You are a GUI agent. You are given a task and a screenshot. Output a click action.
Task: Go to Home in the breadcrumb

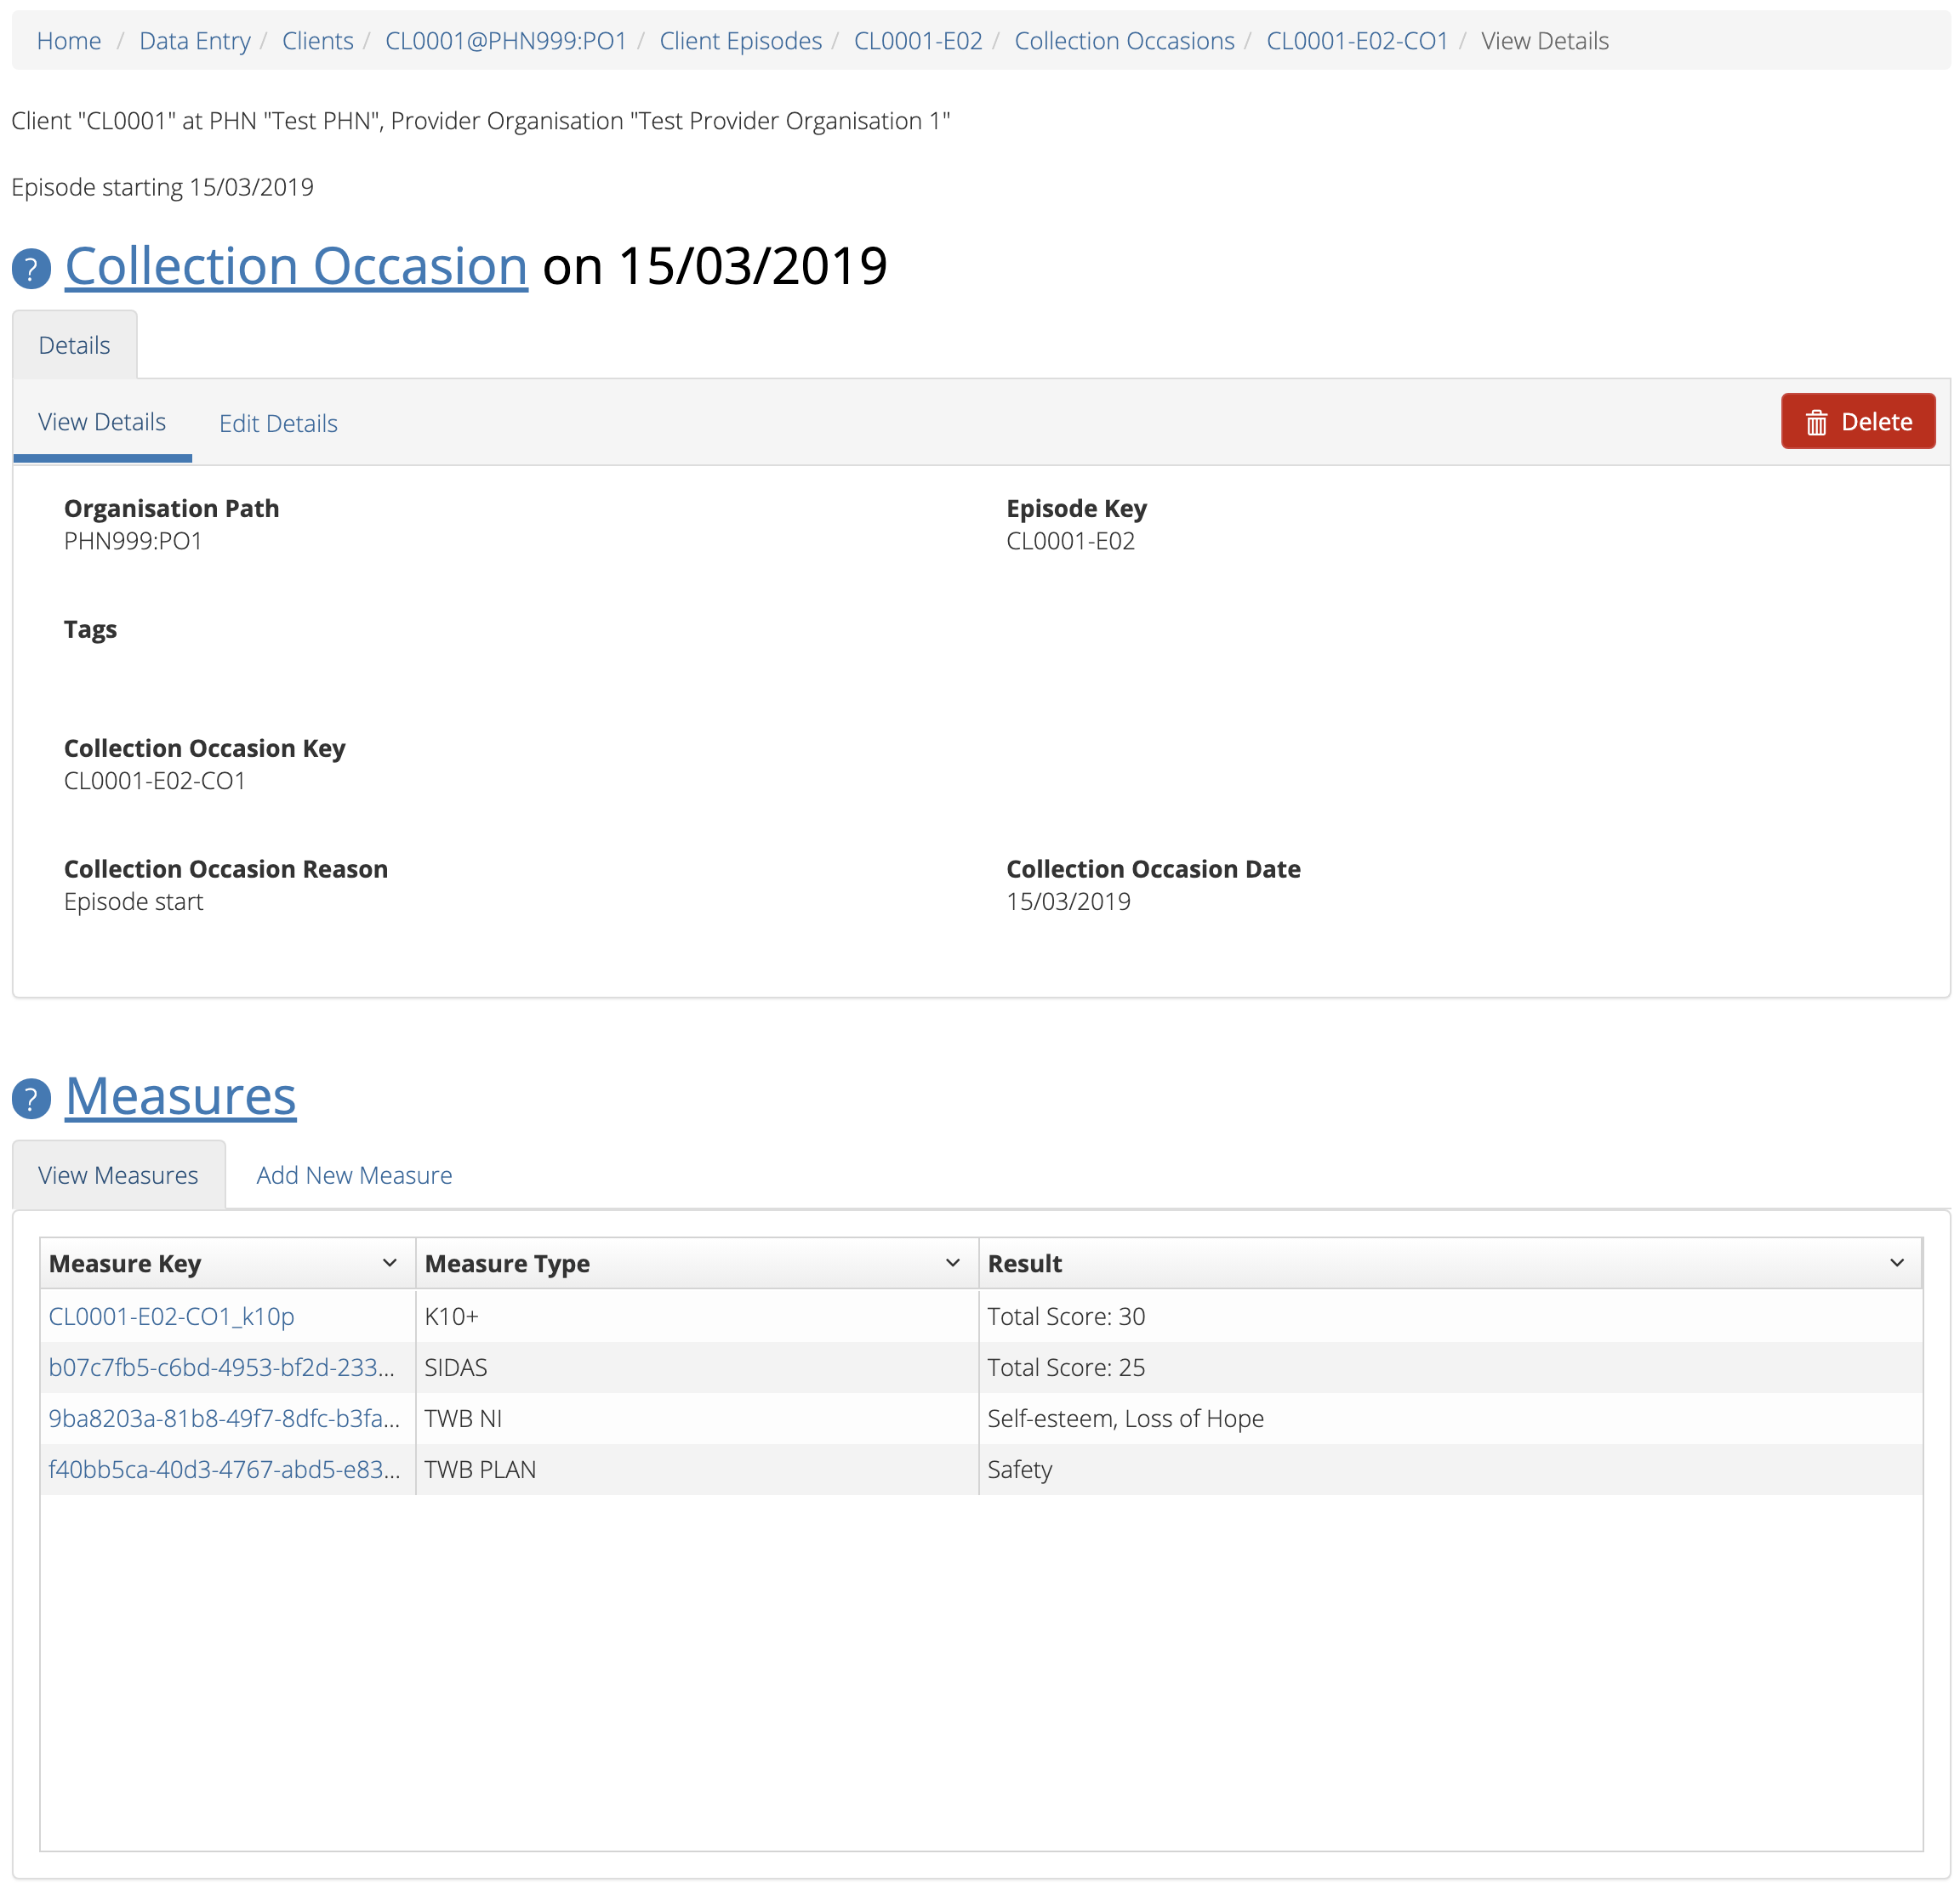(x=69, y=41)
